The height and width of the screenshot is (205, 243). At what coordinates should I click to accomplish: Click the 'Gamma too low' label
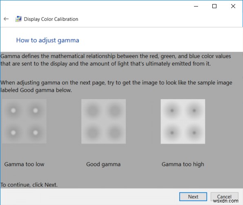(x=25, y=164)
